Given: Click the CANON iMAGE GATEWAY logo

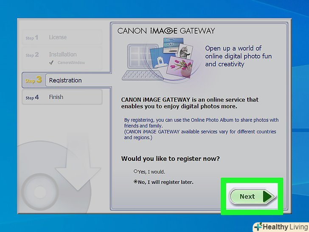Looking at the screenshot, I should click(x=166, y=31).
